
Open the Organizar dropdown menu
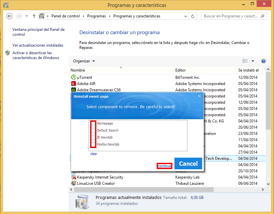click(x=84, y=61)
